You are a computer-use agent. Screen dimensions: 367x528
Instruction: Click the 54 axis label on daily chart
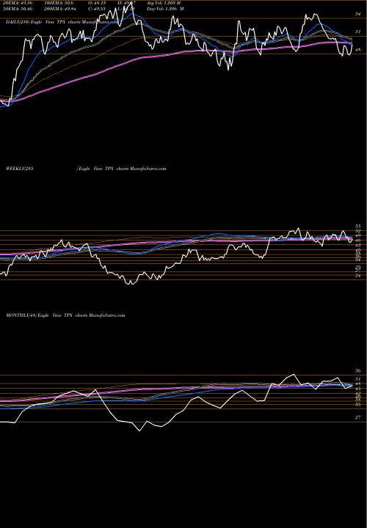pos(358,14)
